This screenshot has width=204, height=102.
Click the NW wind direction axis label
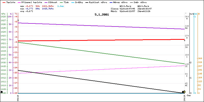click(187, 28)
